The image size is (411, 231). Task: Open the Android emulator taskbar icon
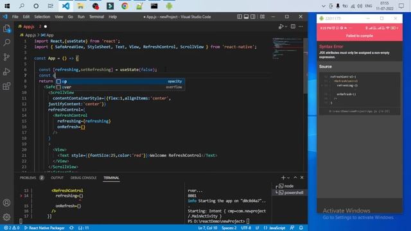point(169,6)
